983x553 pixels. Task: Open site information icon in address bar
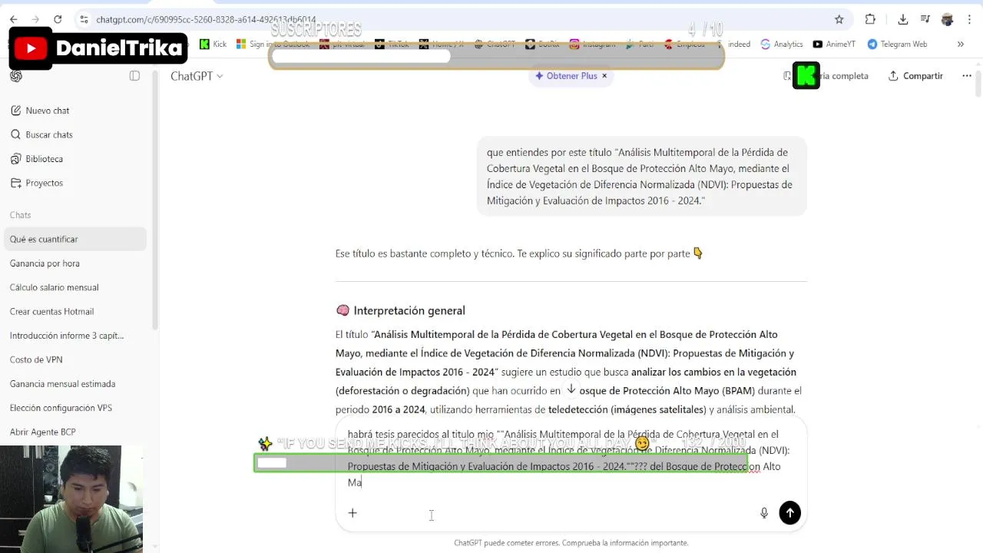(x=84, y=19)
